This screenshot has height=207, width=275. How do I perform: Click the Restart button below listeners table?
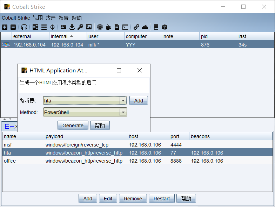[161, 199]
